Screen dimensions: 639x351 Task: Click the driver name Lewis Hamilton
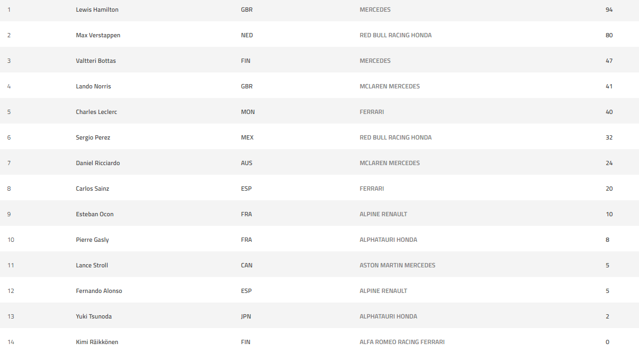(97, 10)
